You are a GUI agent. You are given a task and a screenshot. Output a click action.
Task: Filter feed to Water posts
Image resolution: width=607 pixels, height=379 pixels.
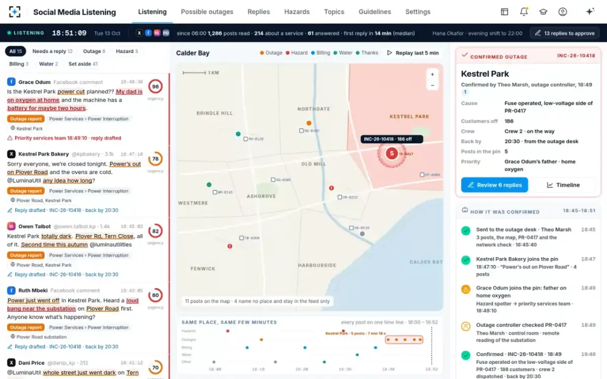click(x=49, y=64)
